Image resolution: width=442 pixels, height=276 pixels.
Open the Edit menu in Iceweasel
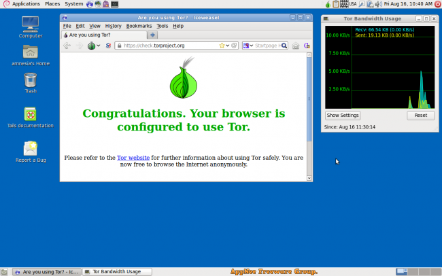80,26
